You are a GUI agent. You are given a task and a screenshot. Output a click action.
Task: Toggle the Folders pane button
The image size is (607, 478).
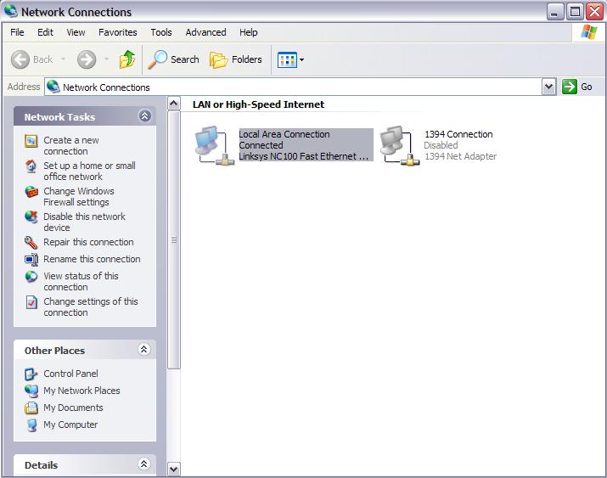click(236, 59)
